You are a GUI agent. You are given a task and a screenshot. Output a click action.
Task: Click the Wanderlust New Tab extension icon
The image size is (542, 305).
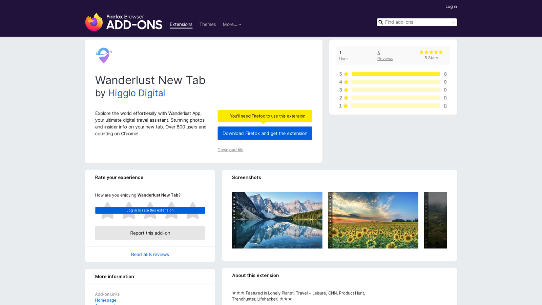[104, 55]
